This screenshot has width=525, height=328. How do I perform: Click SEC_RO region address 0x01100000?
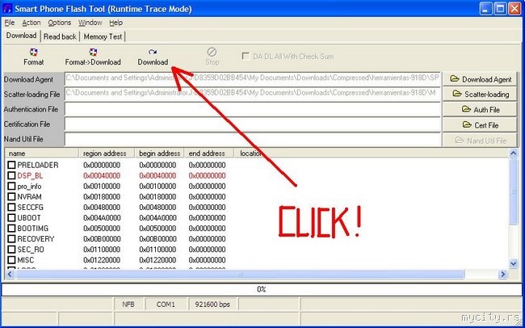coord(102,250)
